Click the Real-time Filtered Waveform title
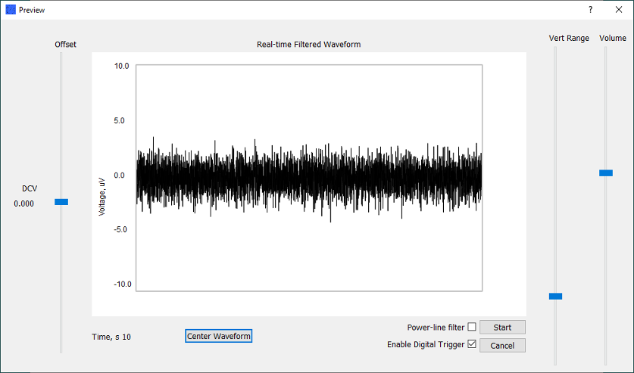The width and height of the screenshot is (634, 373). pyautogui.click(x=308, y=45)
